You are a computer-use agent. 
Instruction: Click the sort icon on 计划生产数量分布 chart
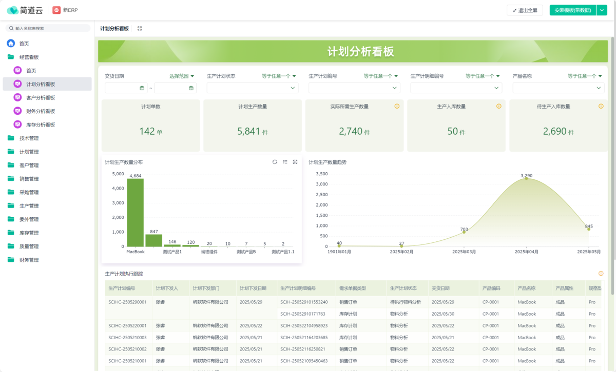(285, 162)
